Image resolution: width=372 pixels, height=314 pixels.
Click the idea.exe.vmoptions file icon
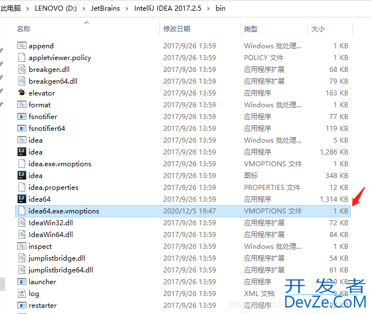pyautogui.click(x=22, y=163)
